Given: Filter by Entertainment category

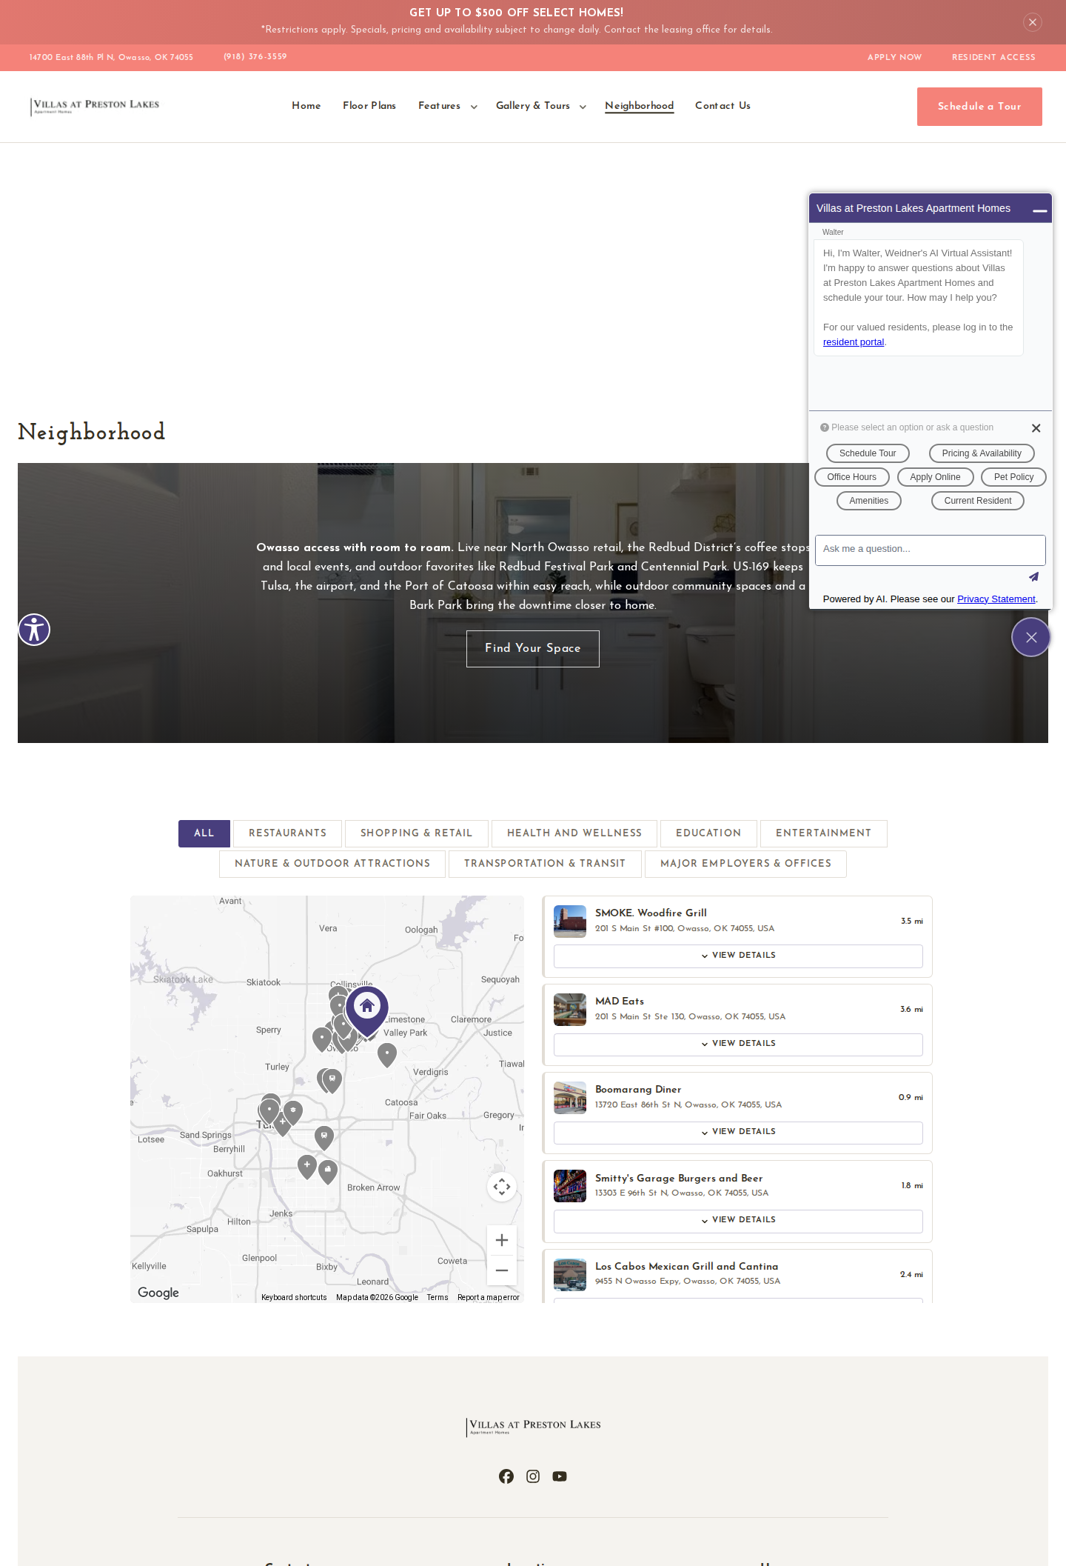Looking at the screenshot, I should click(x=824, y=833).
